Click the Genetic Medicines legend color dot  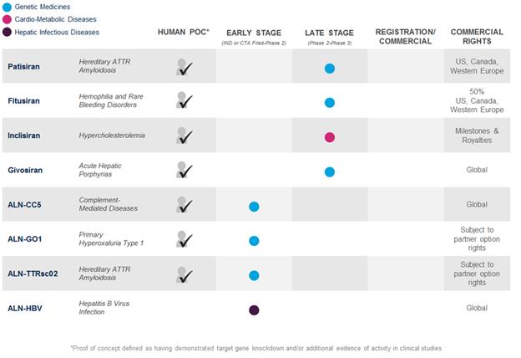coord(7,6)
